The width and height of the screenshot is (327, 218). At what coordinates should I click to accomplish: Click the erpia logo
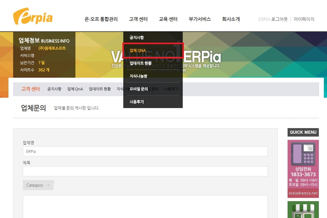tap(33, 16)
